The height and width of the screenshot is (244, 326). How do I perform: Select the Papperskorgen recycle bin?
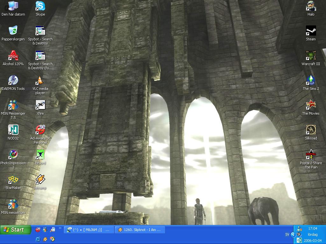pyautogui.click(x=13, y=33)
